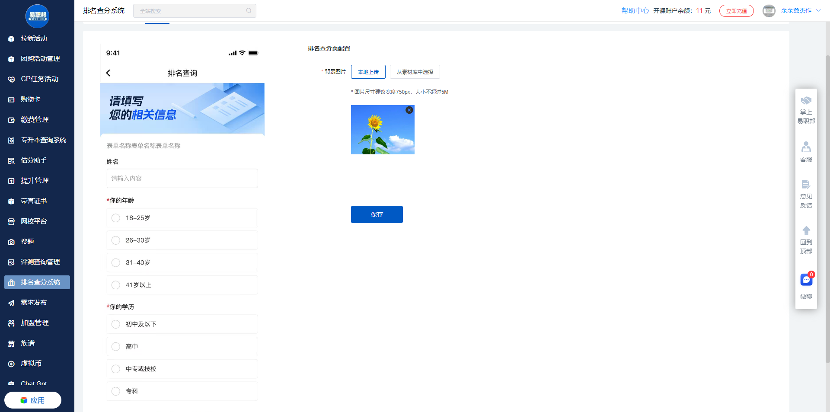Open 掌上易职邦 handshake icon
Image resolution: width=830 pixels, height=412 pixels.
pyautogui.click(x=806, y=101)
